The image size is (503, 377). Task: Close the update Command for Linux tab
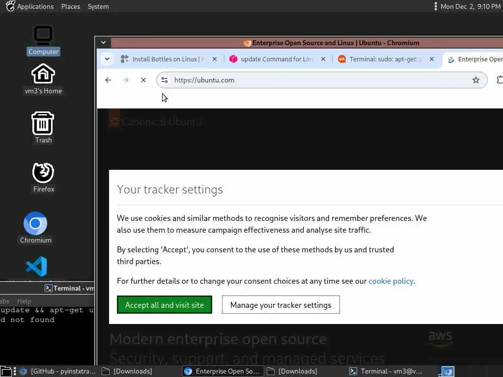(x=323, y=59)
